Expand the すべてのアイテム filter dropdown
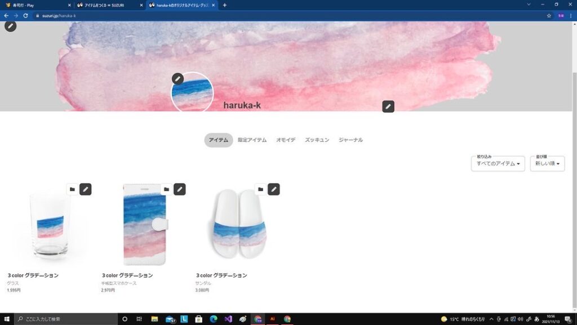Screen dimensions: 577x325 tap(498, 164)
